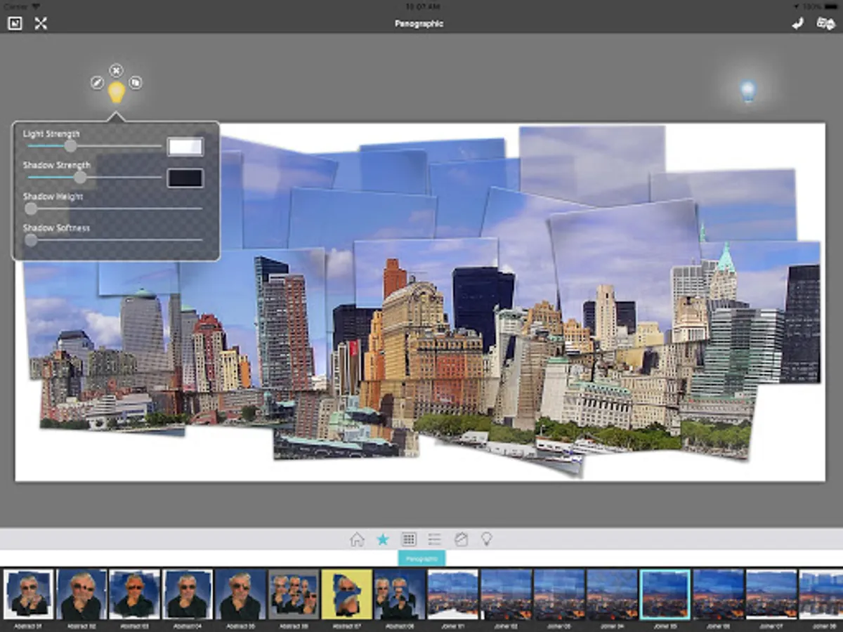Open the white light color swatch
843x632 pixels.
pyautogui.click(x=185, y=146)
